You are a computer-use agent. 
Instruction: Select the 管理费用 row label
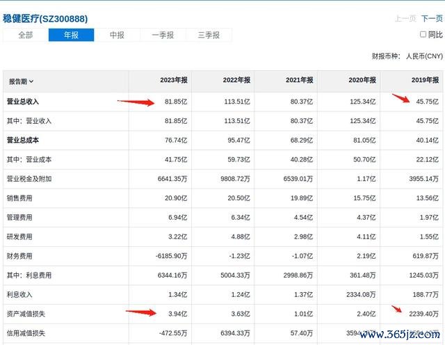(19, 218)
